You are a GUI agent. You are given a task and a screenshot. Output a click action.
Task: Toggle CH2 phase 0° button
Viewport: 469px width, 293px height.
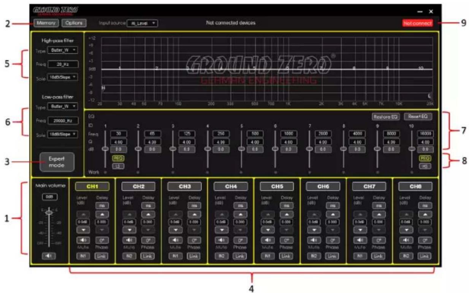[x=147, y=240]
